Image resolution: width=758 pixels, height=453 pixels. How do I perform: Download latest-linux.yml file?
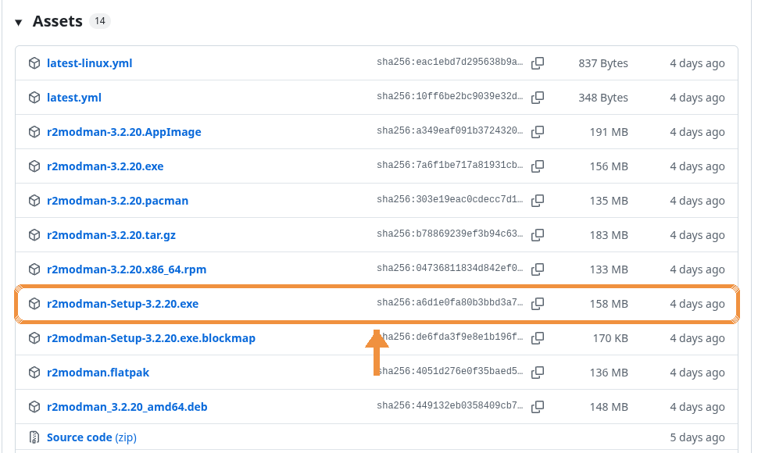[89, 63]
